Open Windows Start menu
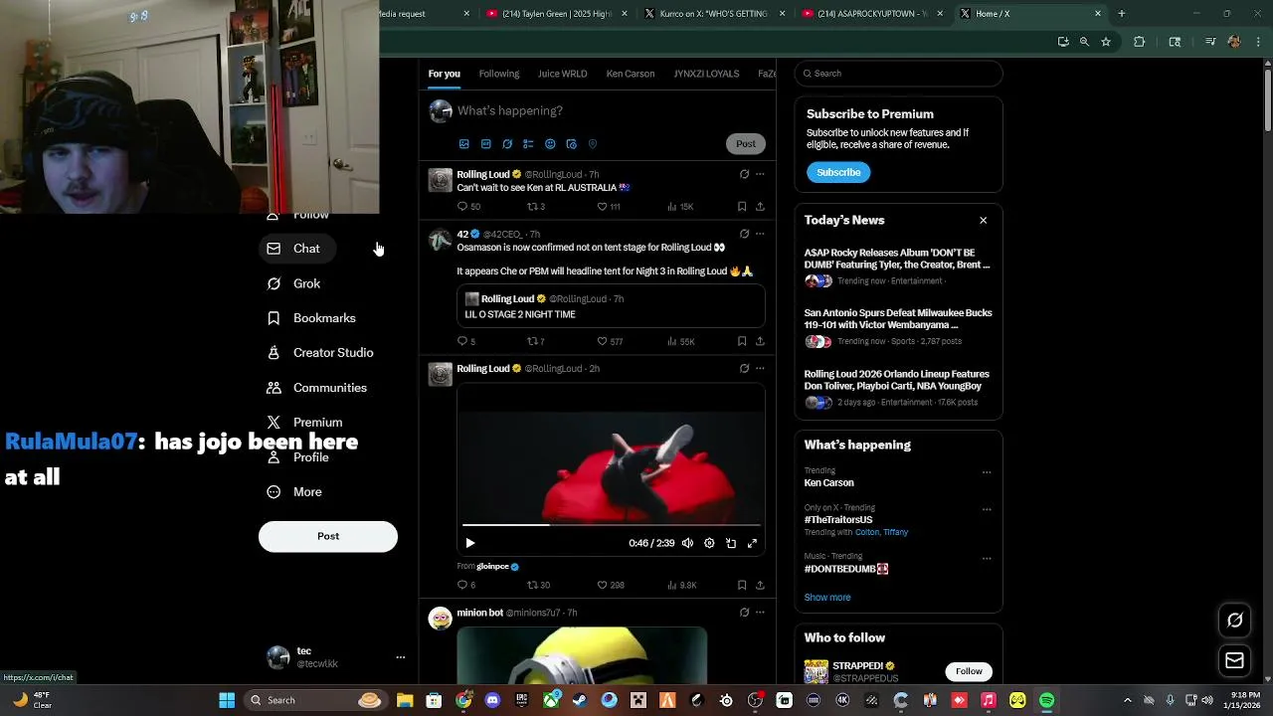This screenshot has height=716, width=1273. point(227,700)
